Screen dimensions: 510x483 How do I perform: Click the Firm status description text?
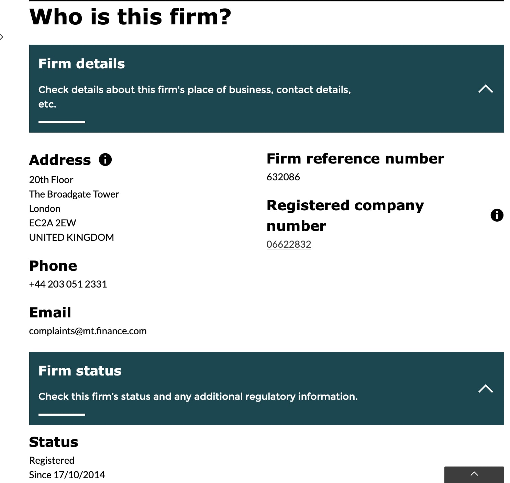(x=198, y=396)
